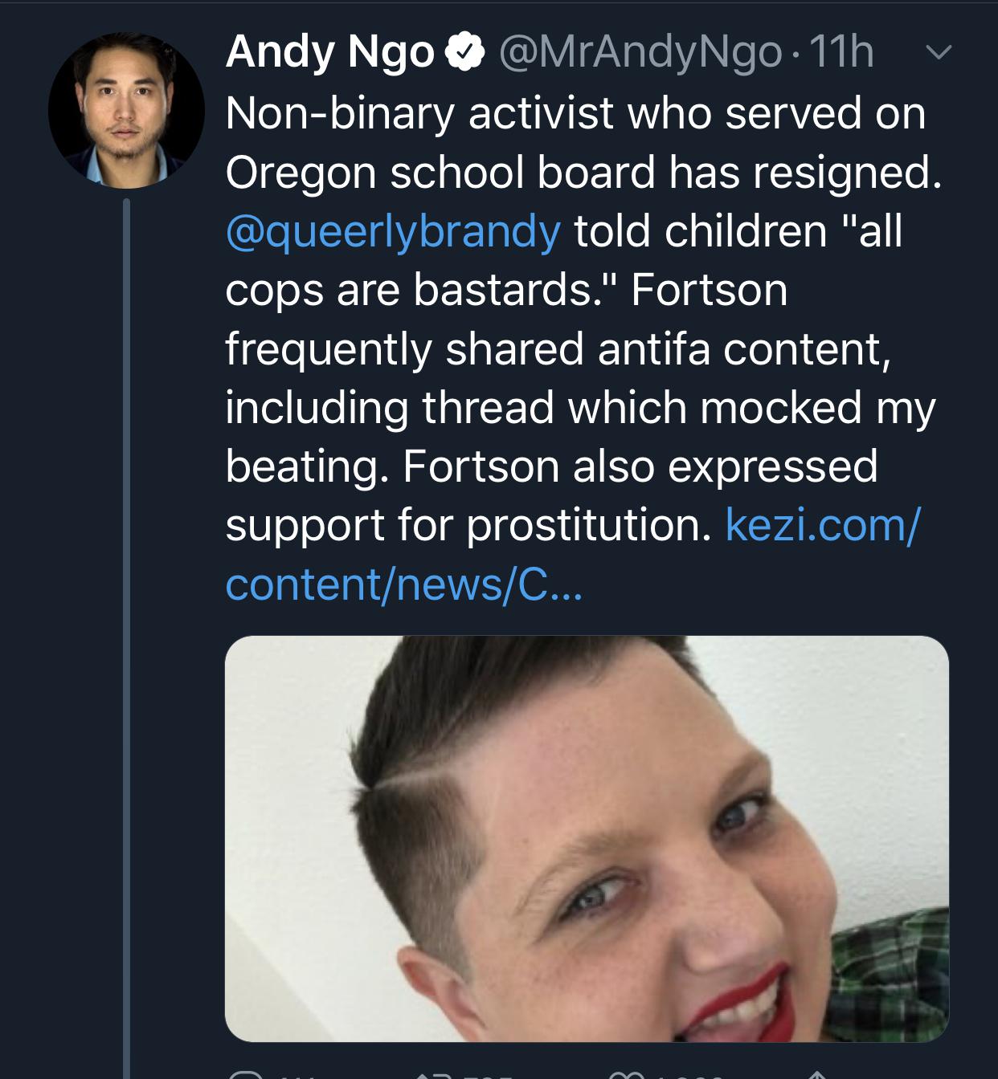The image size is (998, 1079).
Task: Open Andy Ngo's profile picture
Action: click(126, 111)
